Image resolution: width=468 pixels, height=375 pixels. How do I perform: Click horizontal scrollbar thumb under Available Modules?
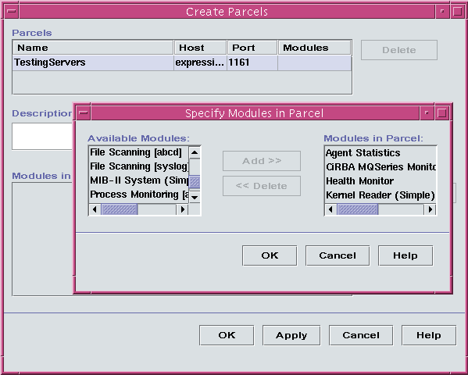pyautogui.click(x=120, y=209)
